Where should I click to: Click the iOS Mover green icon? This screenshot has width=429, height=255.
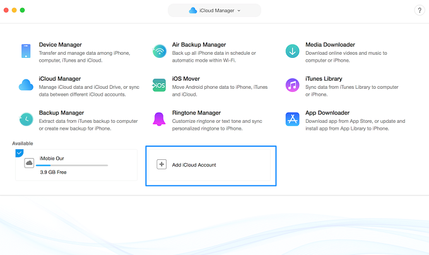click(x=159, y=85)
